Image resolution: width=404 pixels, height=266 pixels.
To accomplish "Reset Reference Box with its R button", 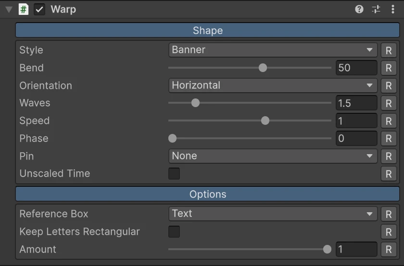I will [x=389, y=214].
